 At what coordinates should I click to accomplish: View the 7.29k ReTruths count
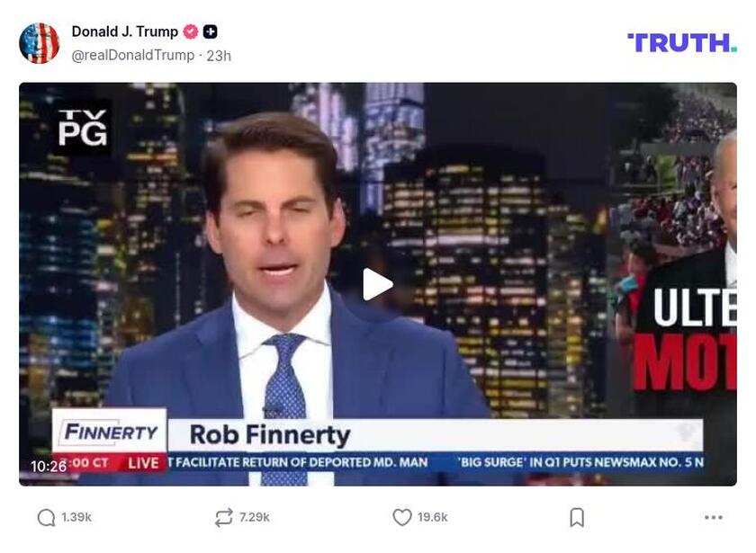254,517
